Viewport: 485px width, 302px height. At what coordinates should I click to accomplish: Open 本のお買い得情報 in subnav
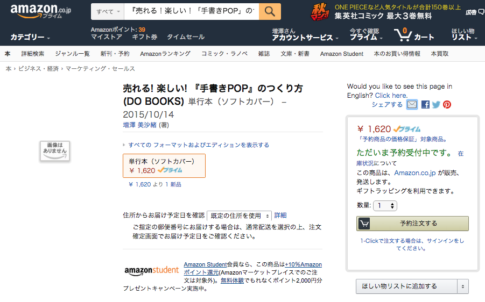397,54
